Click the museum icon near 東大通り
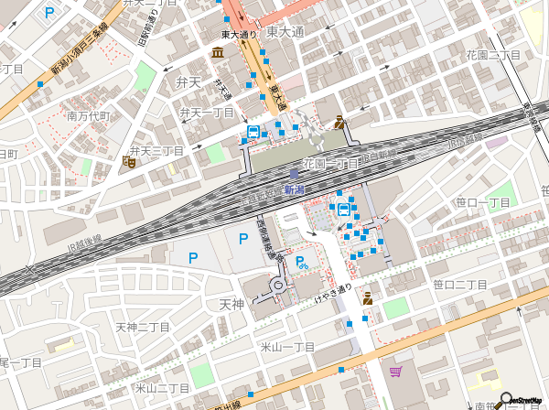The width and height of the screenshot is (549, 410). [x=217, y=54]
